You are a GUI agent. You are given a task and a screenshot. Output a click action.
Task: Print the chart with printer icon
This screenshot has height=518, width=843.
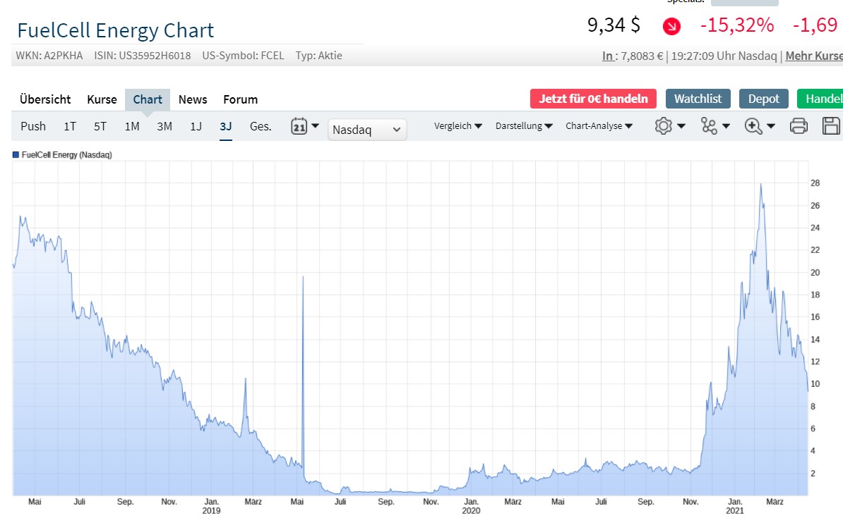pos(799,126)
